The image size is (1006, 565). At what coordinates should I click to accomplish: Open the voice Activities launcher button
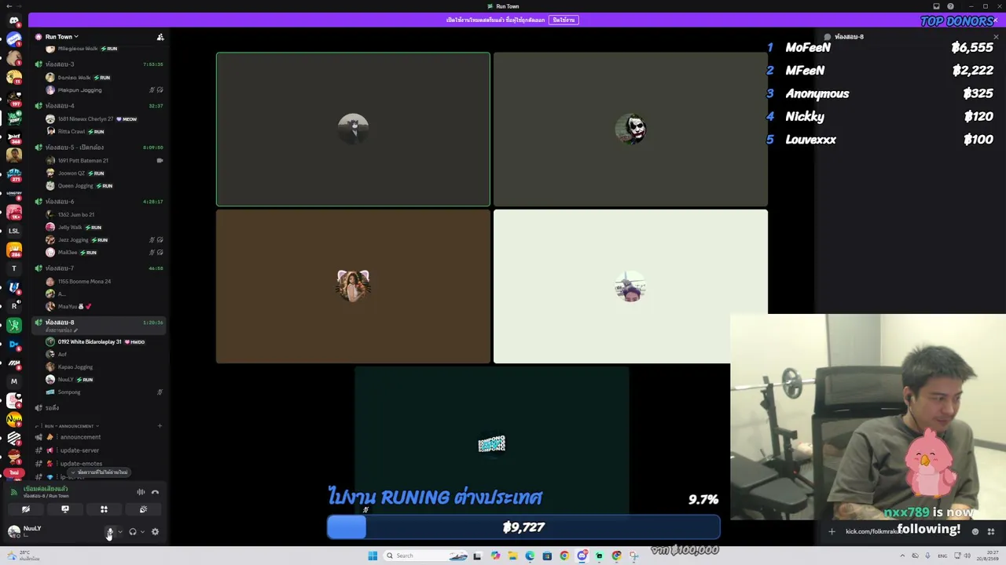click(104, 509)
